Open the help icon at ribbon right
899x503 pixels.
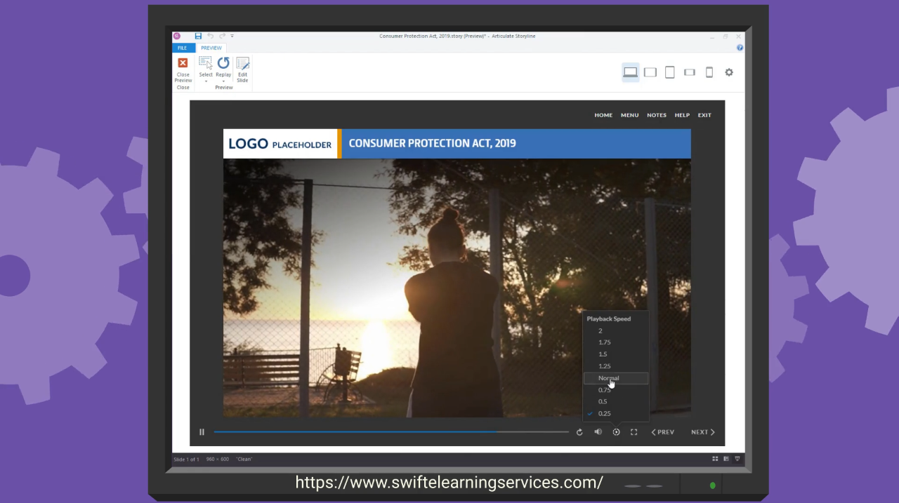pyautogui.click(x=740, y=48)
